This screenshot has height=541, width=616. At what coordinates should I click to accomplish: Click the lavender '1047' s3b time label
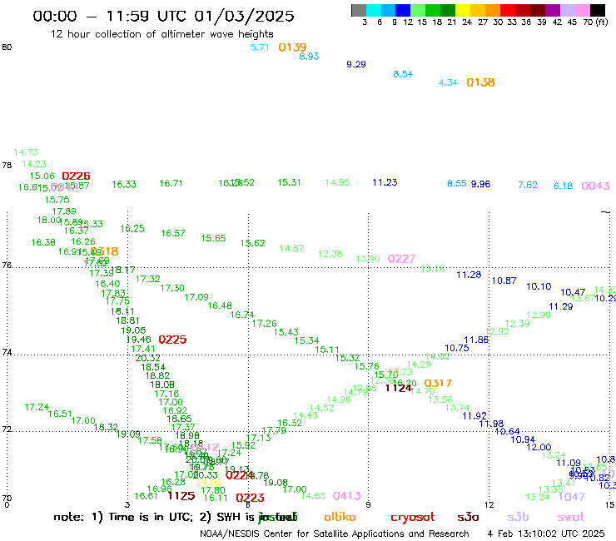[572, 497]
